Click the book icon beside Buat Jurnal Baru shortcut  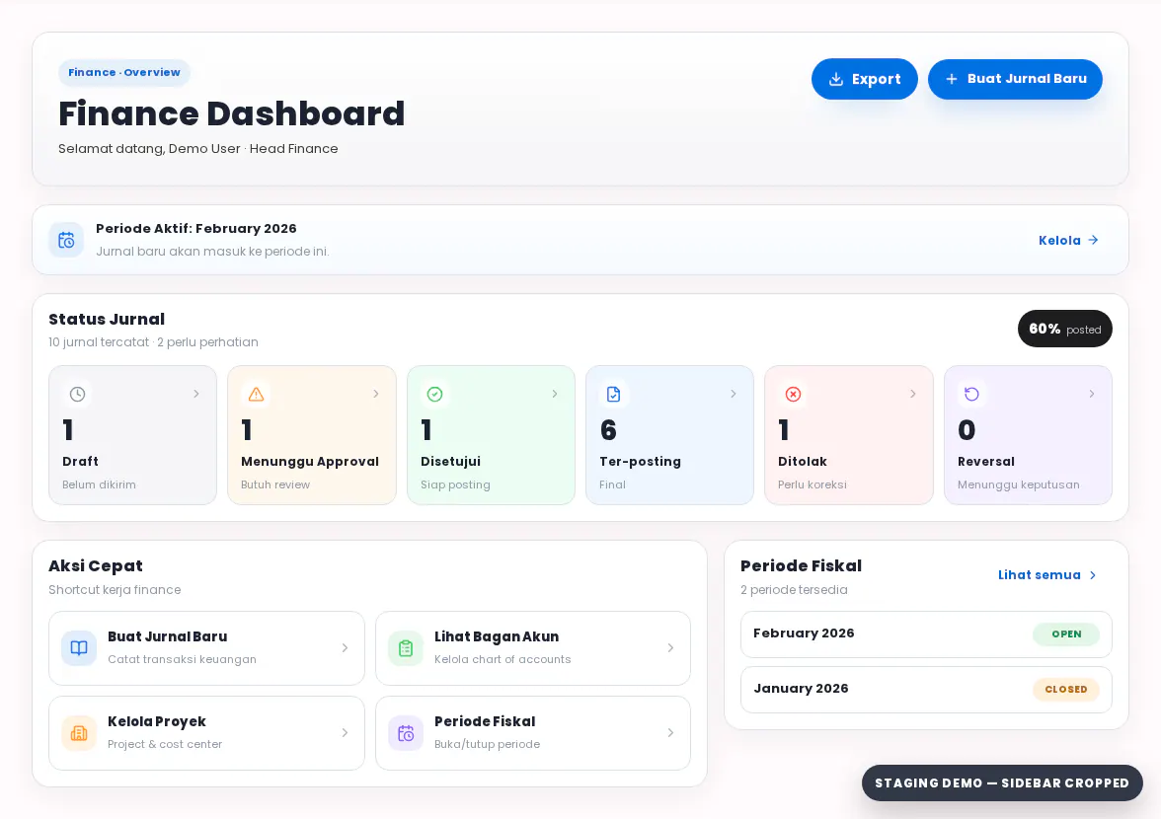click(79, 648)
